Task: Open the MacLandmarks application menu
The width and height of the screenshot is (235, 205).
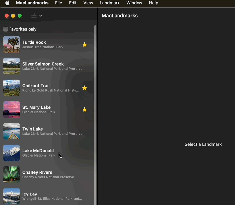Action: (x=32, y=3)
